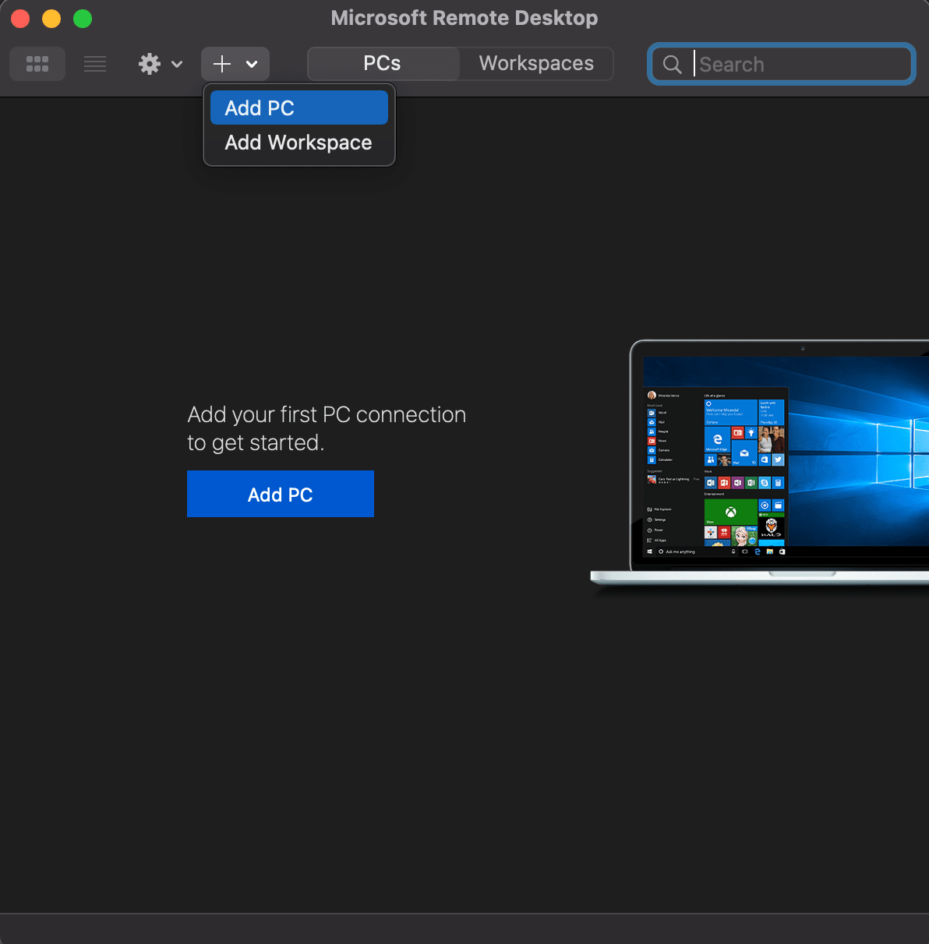Viewport: 929px width, 944px height.
Task: Switch to the grid (thumbnail) view
Action: pos(37,64)
